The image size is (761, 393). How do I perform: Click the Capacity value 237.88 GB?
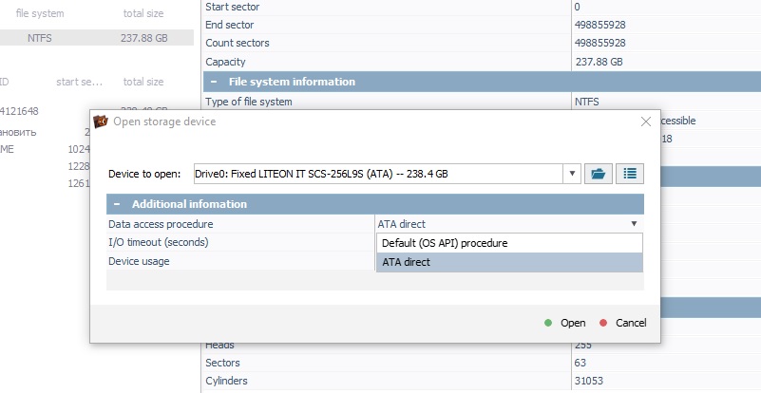599,62
